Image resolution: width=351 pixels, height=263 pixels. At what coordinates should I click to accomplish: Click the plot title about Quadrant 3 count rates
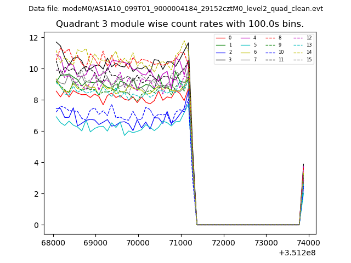[x=179, y=24]
